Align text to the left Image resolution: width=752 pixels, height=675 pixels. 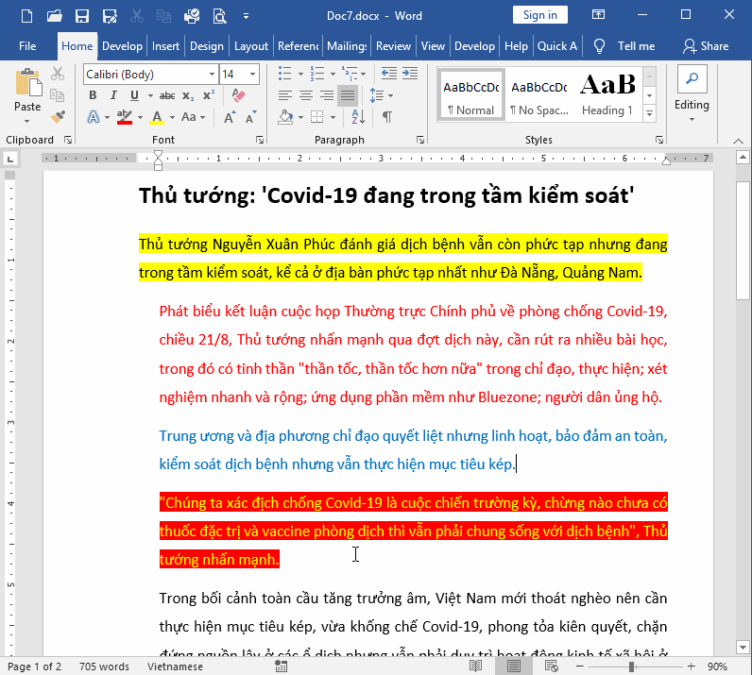point(285,95)
